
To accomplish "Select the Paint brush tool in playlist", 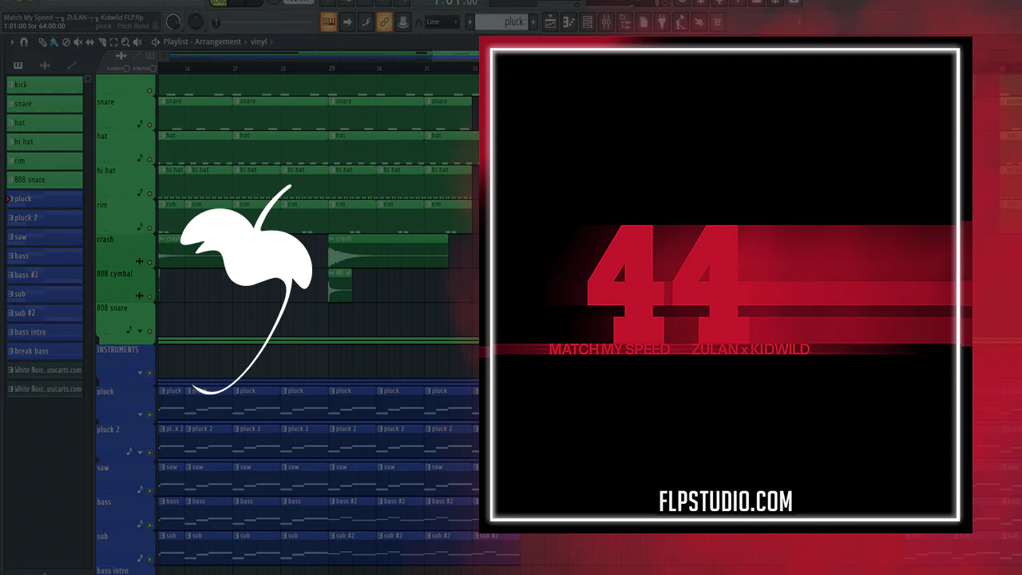I will pos(53,42).
